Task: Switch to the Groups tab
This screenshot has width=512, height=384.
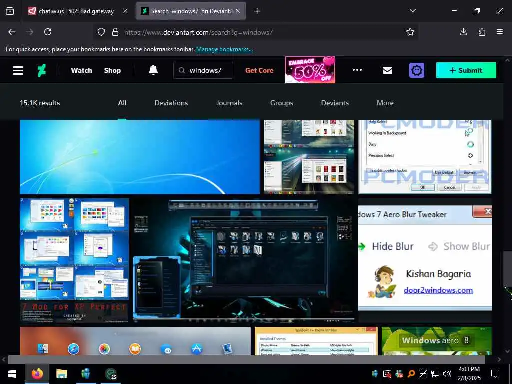Action: tap(282, 103)
